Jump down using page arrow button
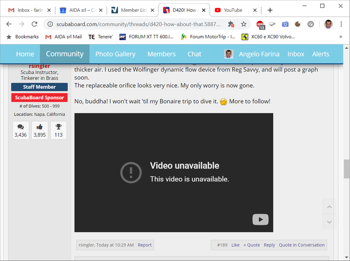The height and width of the screenshot is (261, 350). tap(330, 222)
